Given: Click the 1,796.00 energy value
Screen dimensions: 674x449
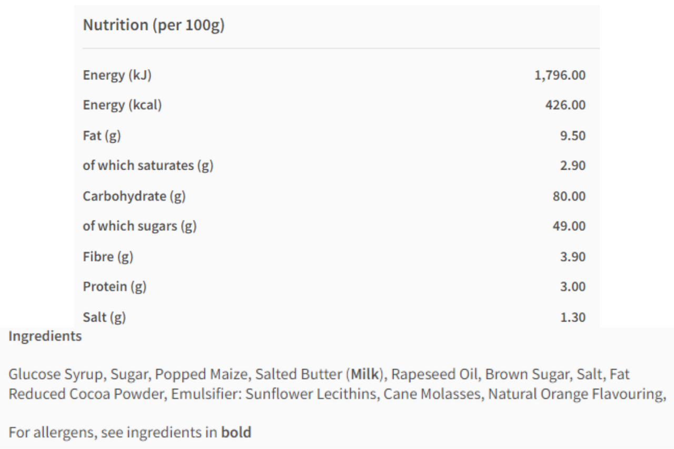Looking at the screenshot, I should point(560,75).
